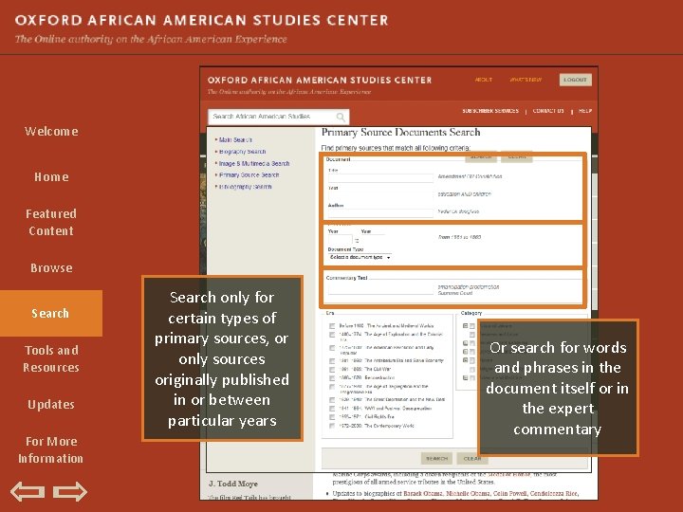Screen dimensions: 683x512
Task: Click the Clear button below the Era list
Action: tap(472, 459)
